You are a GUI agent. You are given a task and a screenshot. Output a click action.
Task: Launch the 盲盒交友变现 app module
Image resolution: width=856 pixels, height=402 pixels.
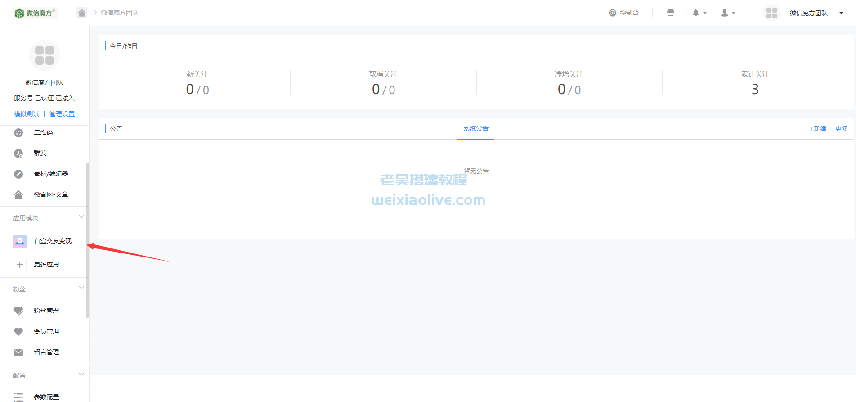pos(52,241)
